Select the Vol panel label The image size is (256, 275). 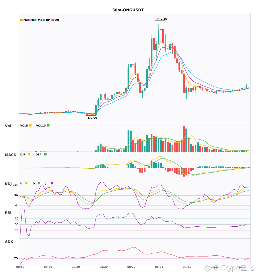tap(8, 126)
